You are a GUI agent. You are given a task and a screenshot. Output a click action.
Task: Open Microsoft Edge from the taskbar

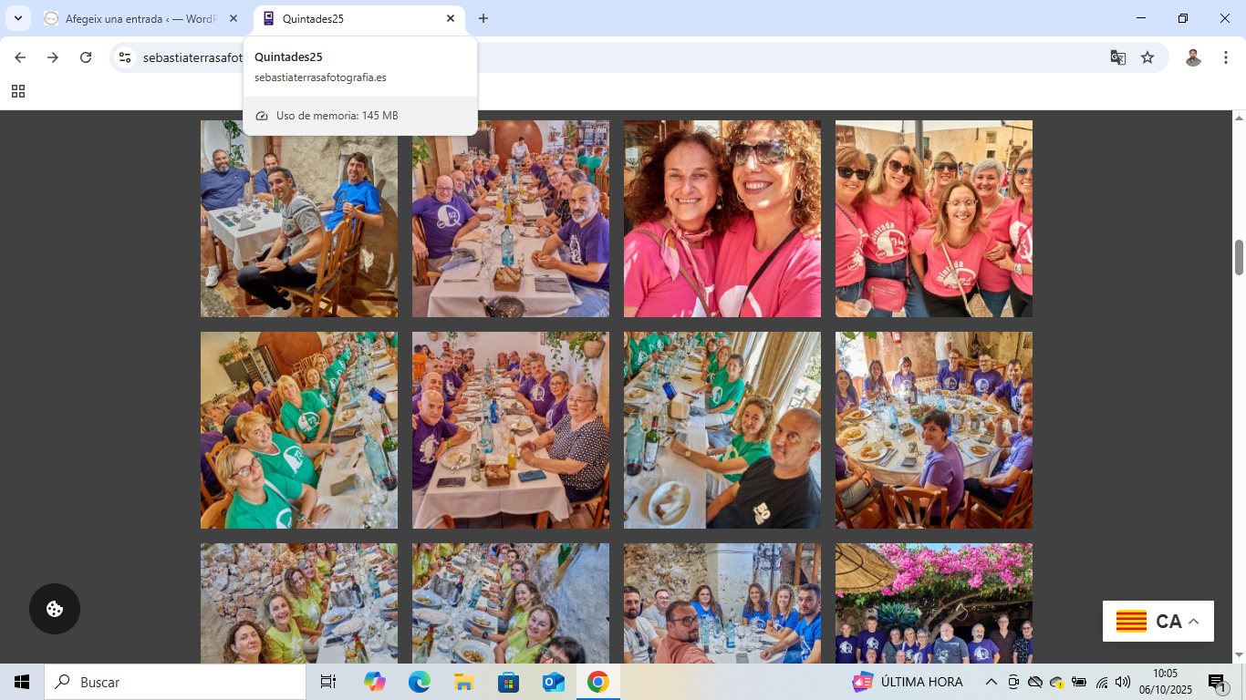(x=420, y=682)
